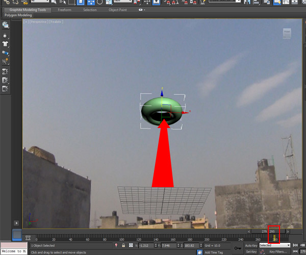306x255 pixels.
Task: Start simulation with the play gear icon
Action: (x=5, y=80)
